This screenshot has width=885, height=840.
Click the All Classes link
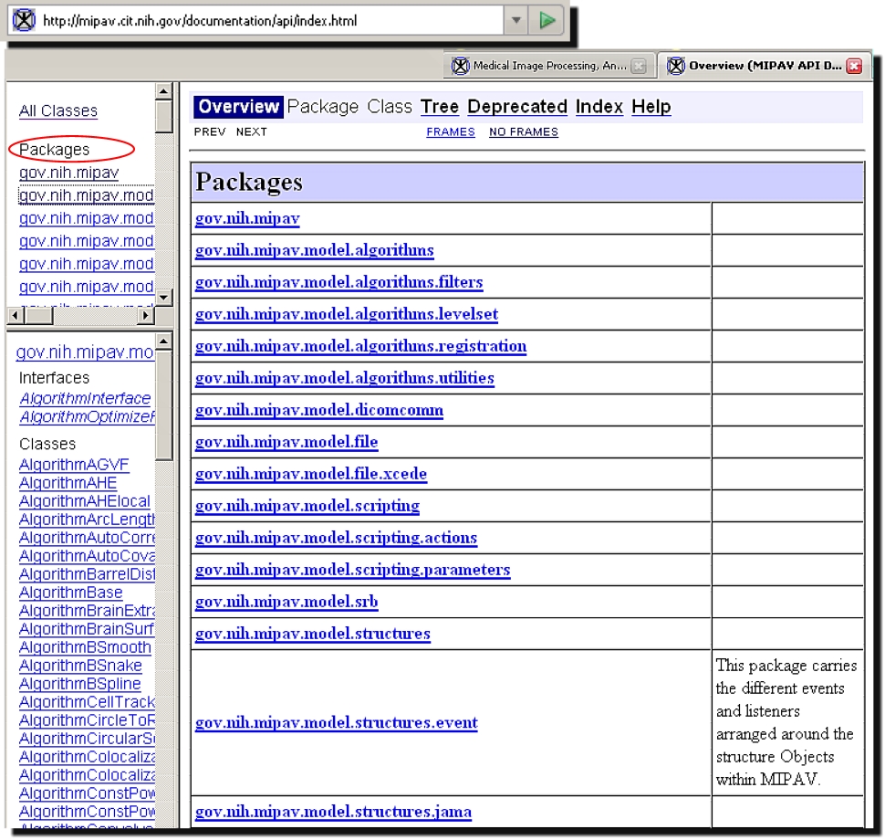click(57, 111)
